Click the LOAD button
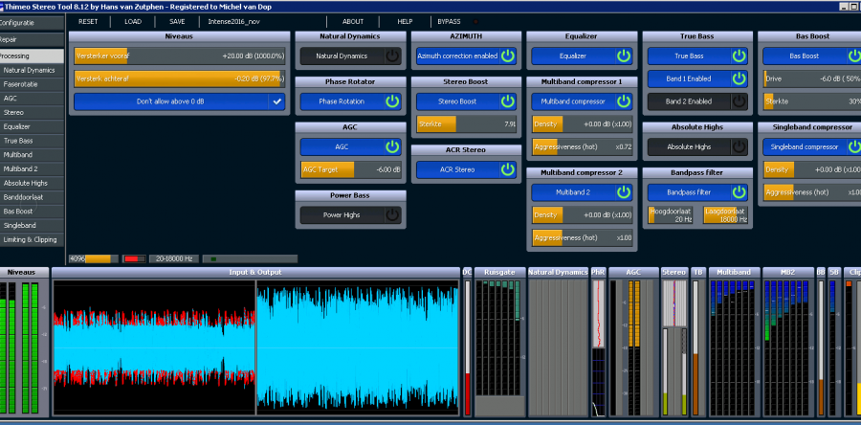The height and width of the screenshot is (425, 861). tap(133, 22)
